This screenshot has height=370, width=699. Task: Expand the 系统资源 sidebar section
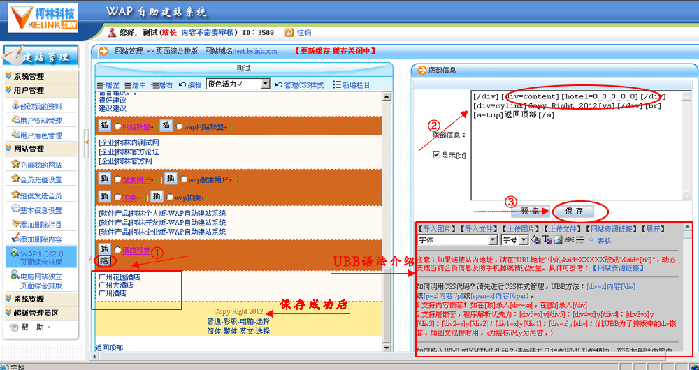[x=40, y=299]
